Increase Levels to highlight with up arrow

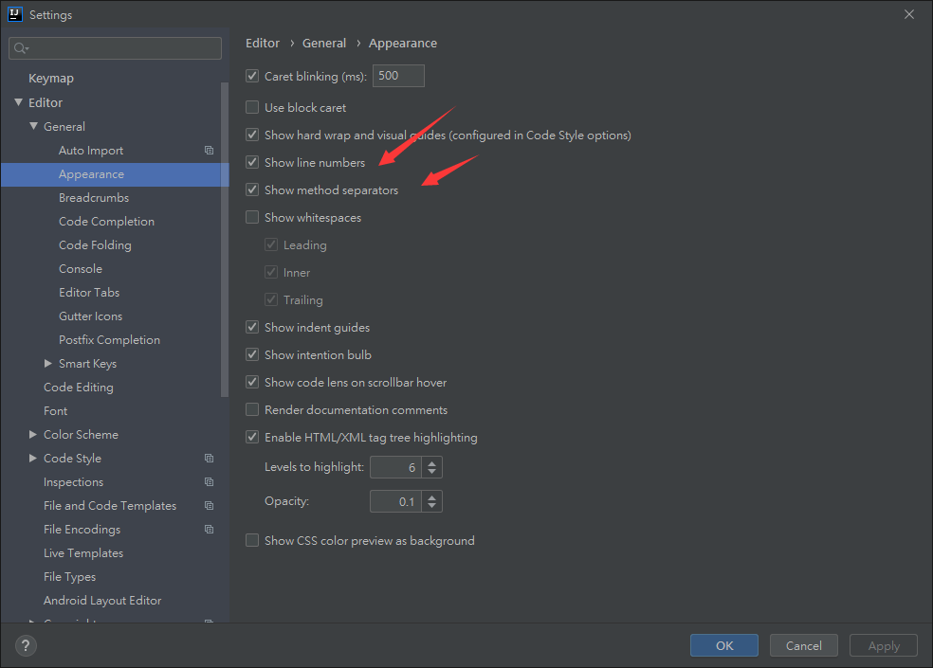pos(432,462)
